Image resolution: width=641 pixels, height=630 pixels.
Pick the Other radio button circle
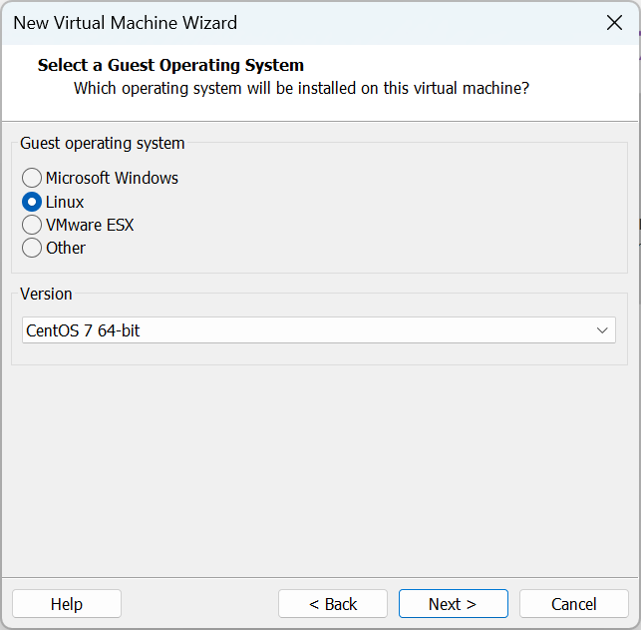32,248
